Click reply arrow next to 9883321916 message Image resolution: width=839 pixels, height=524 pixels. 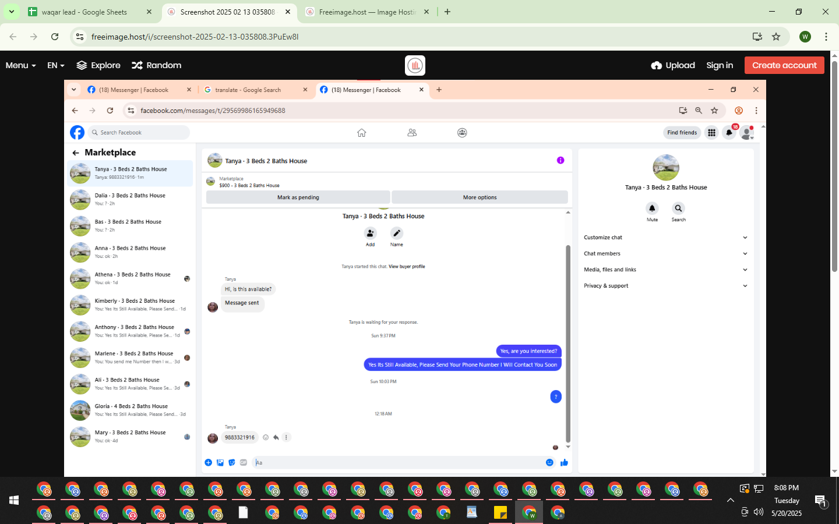(276, 437)
